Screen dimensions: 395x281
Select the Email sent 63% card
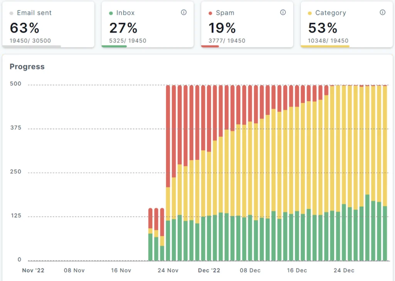48,24
